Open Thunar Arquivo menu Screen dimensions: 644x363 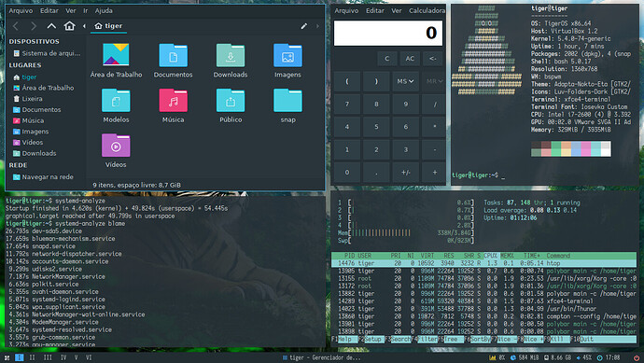[21, 10]
